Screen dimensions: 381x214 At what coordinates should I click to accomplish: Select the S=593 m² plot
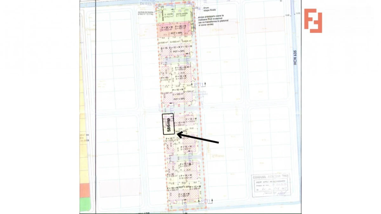tap(175, 42)
